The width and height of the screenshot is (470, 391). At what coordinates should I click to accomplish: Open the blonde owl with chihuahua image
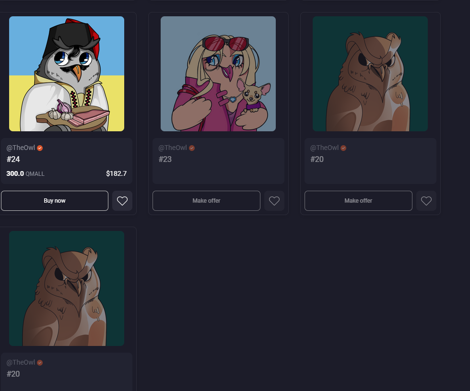click(218, 74)
